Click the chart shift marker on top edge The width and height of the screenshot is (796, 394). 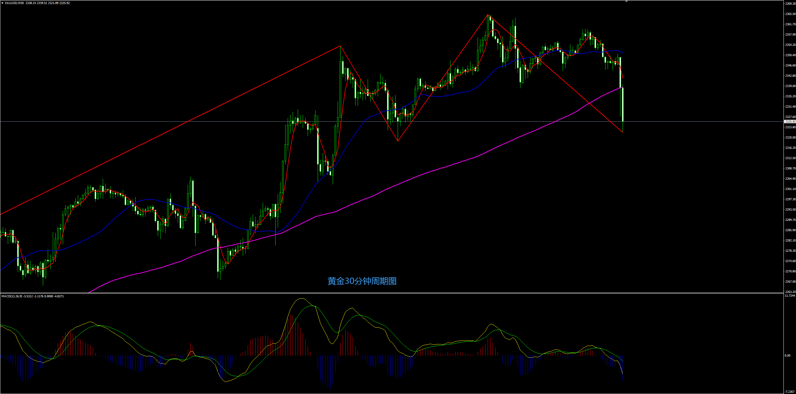point(626,2)
